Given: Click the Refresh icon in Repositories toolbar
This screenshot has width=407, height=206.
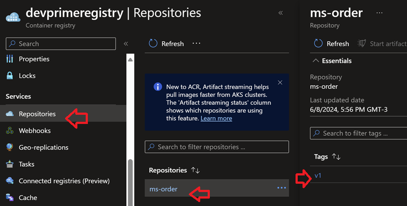Looking at the screenshot, I should pyautogui.click(x=153, y=43).
